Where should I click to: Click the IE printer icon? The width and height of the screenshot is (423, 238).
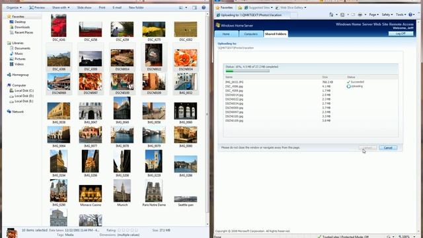point(360,15)
